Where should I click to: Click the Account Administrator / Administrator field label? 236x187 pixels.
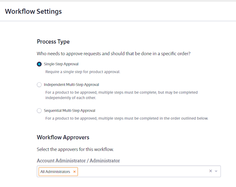79,160
